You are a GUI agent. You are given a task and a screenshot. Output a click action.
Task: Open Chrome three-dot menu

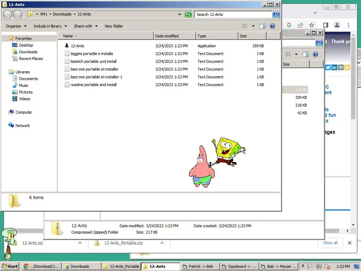(x=348, y=25)
